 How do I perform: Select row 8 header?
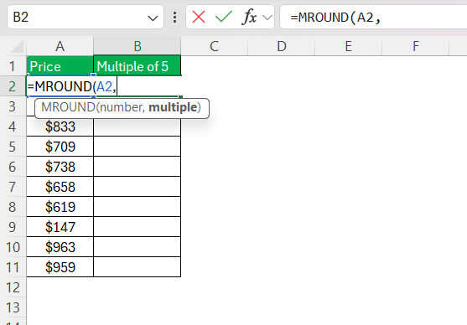[13, 207]
